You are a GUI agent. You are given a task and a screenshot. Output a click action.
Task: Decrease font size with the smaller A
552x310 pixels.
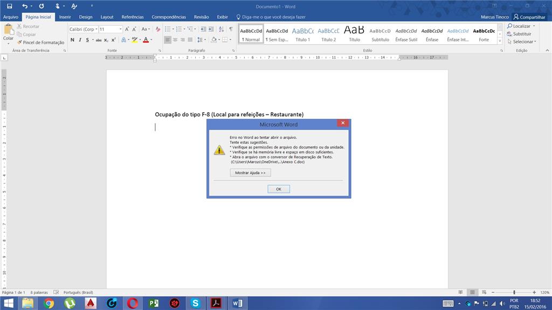click(x=134, y=29)
